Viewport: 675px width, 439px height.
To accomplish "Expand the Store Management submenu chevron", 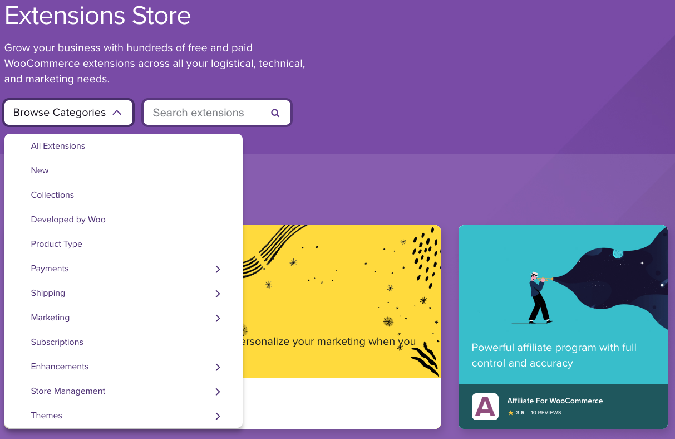I will [x=218, y=392].
